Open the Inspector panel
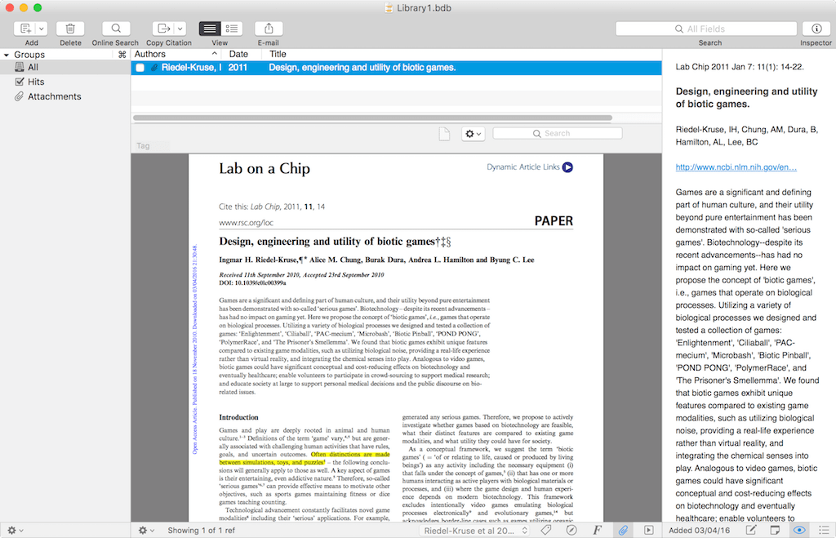The image size is (836, 538). (x=816, y=29)
